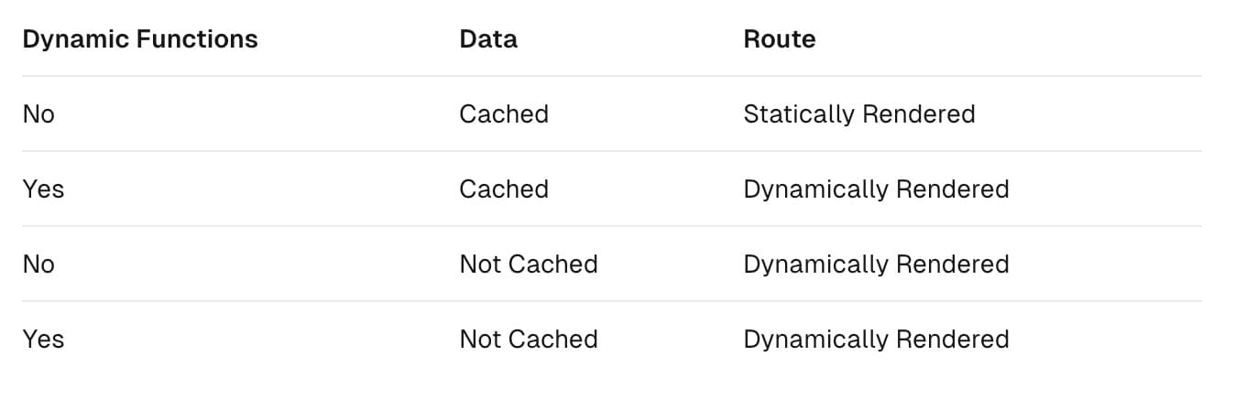The width and height of the screenshot is (1246, 410).
Task: Click the Dynamic Functions column header
Action: 140,39
